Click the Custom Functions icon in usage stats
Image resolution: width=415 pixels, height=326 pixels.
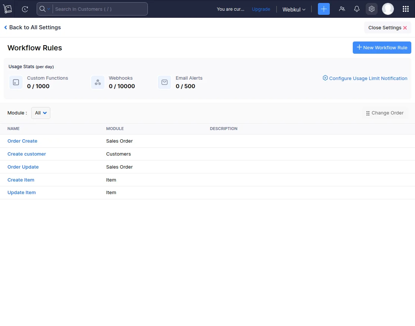[x=16, y=82]
